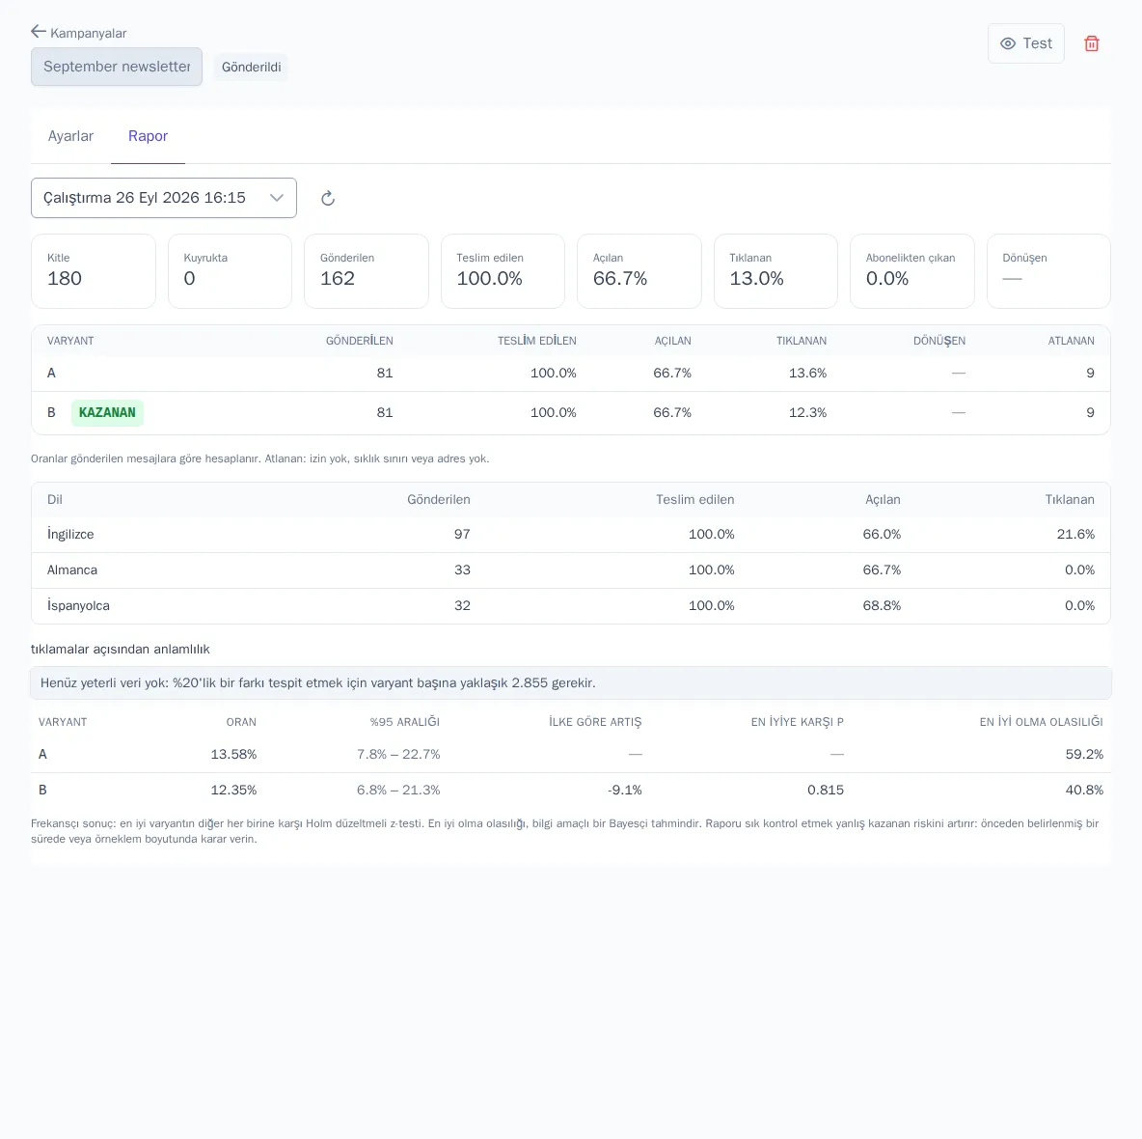Image resolution: width=1142 pixels, height=1139 pixels.
Task: Click the insufficient data notice banner
Action: tap(571, 682)
